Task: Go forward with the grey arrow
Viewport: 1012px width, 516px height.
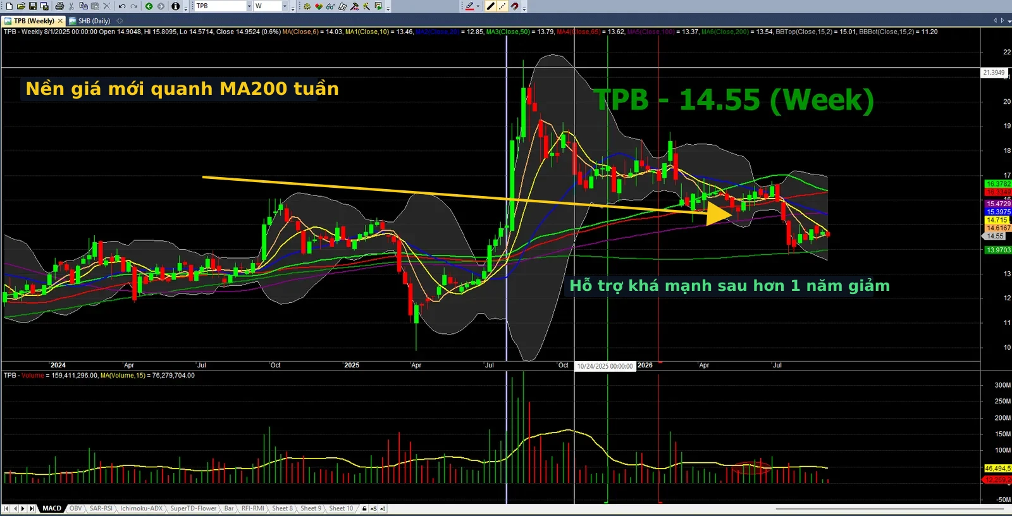Action: tap(161, 6)
